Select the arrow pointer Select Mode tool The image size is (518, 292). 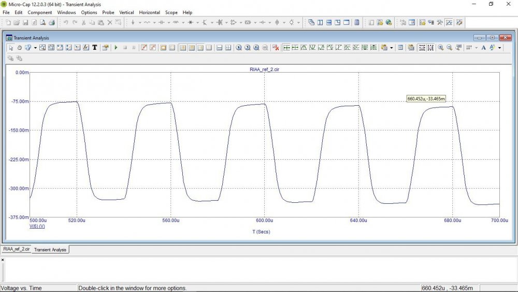tap(11, 48)
